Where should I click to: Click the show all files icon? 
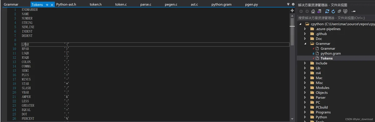[345, 12]
